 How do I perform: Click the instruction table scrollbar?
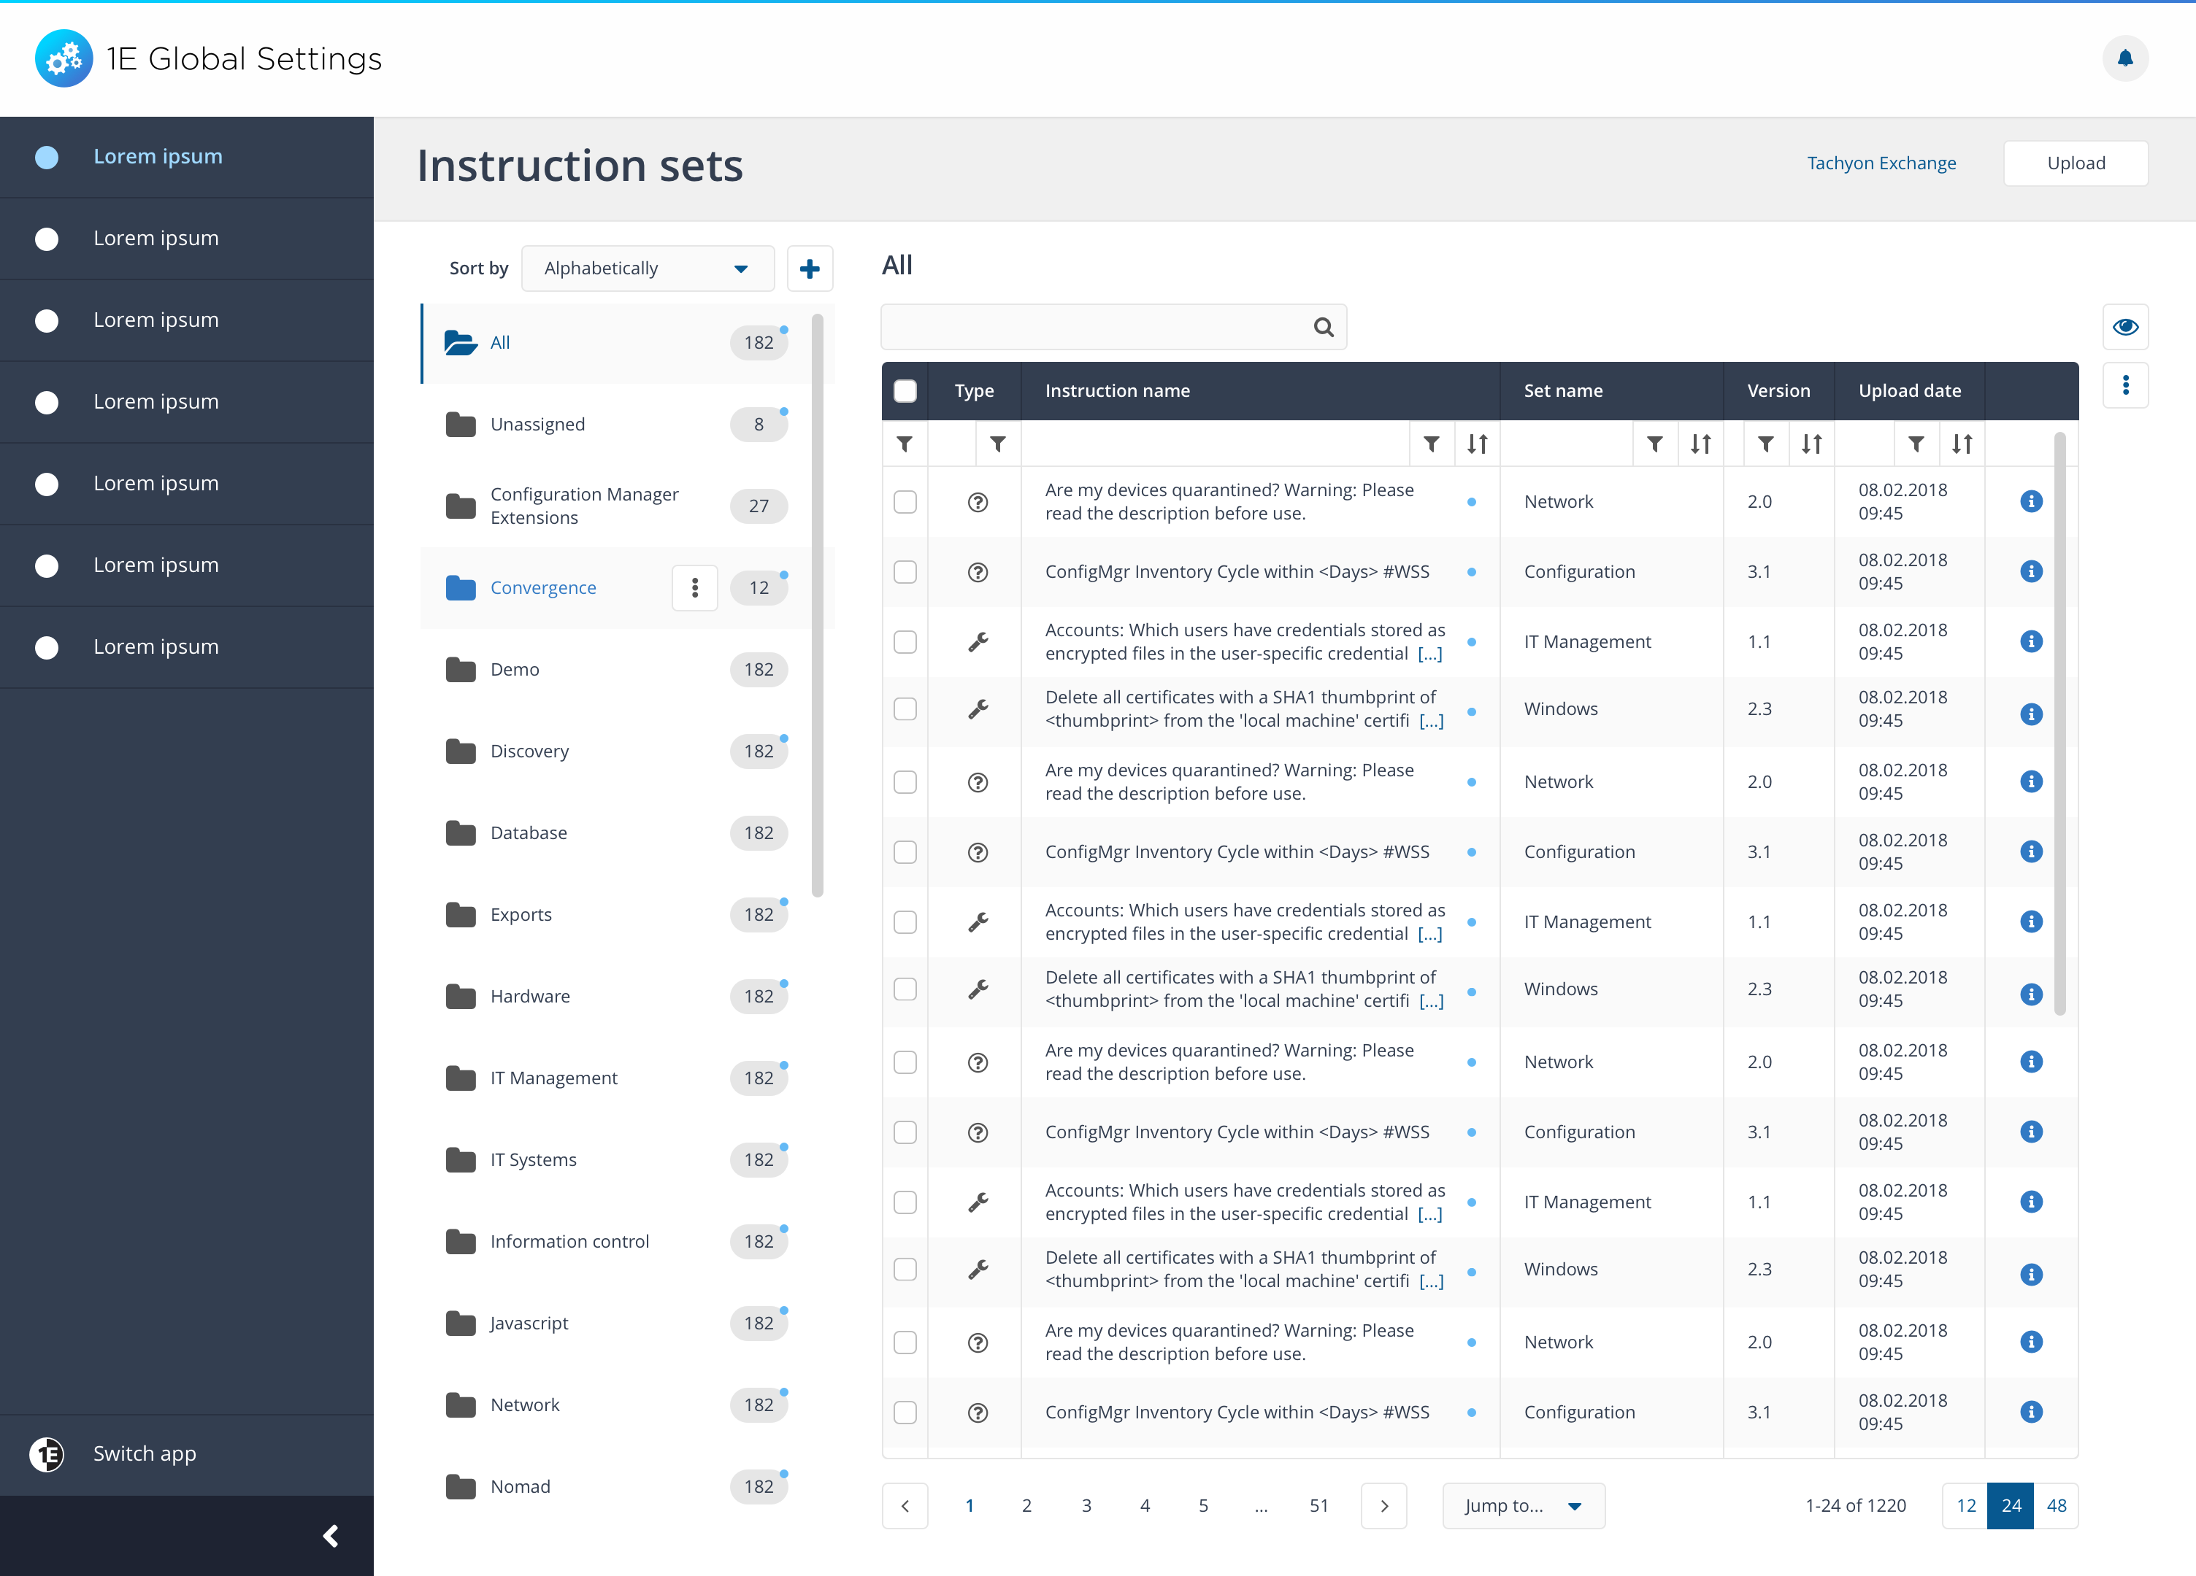pos(2059,722)
